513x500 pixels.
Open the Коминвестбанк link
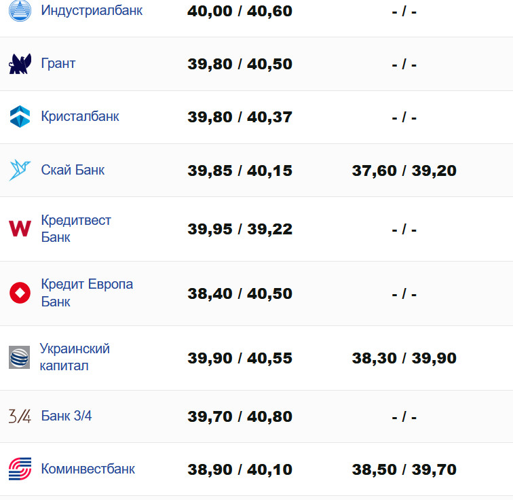point(88,469)
